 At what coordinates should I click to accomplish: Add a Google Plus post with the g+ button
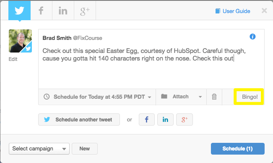click(x=185, y=120)
